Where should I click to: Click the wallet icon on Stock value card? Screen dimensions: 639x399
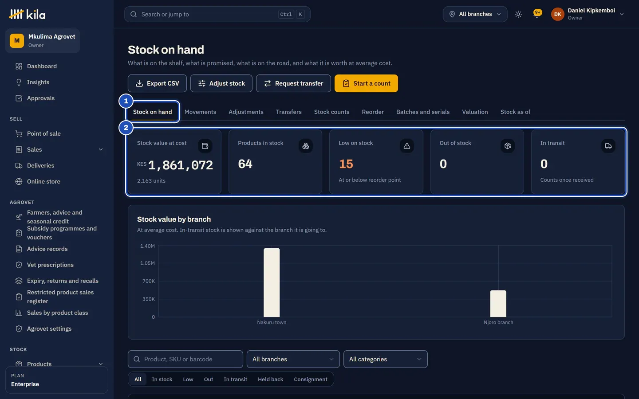[x=205, y=146]
